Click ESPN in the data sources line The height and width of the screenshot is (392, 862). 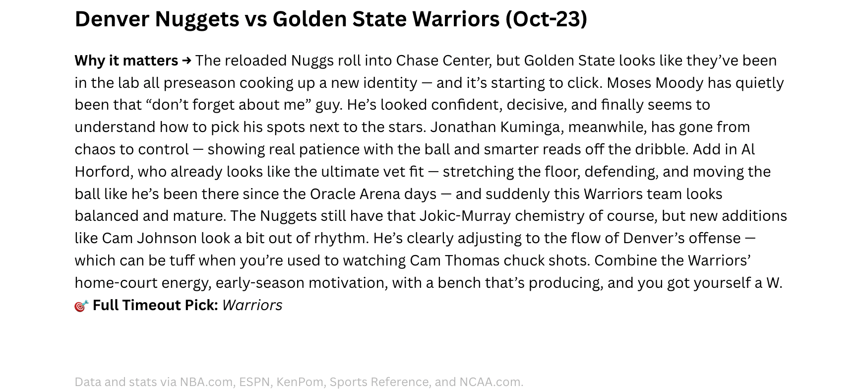click(x=254, y=382)
